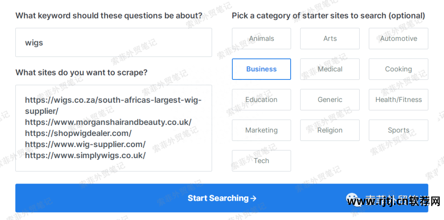
Task: Pick the Medical category
Action: [330, 69]
